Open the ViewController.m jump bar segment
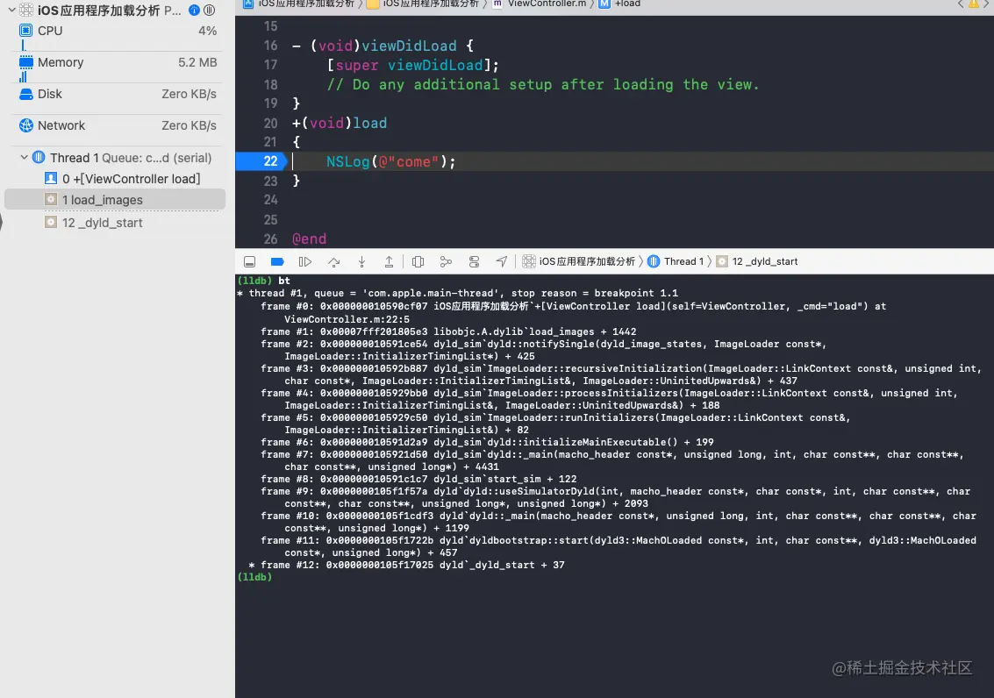 540,4
